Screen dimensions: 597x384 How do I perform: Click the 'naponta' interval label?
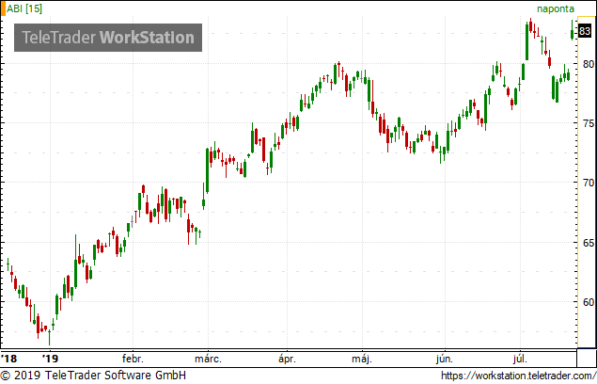555,8
